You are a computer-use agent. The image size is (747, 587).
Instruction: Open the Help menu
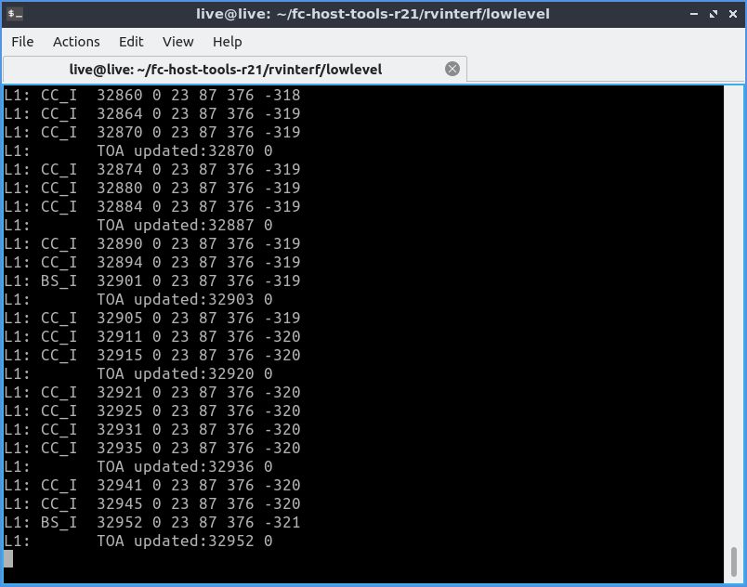coord(228,42)
